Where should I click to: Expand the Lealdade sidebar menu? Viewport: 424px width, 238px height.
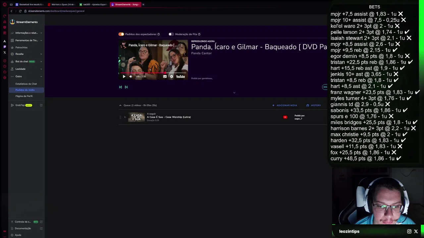pyautogui.click(x=26, y=69)
